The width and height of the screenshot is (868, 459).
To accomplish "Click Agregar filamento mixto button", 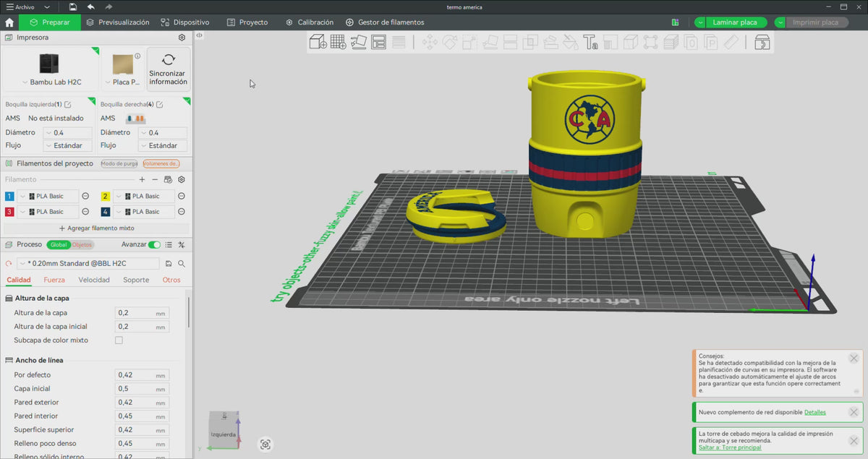I will [96, 228].
